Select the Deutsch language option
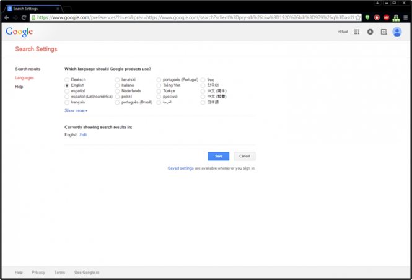This screenshot has width=412, height=280. point(67,79)
